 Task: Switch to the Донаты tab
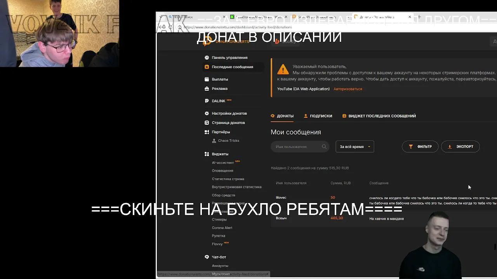click(282, 116)
